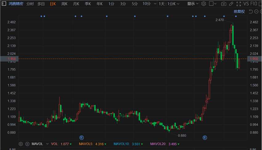Click the VS compare button
This screenshot has width=262, height=150.
246,4
